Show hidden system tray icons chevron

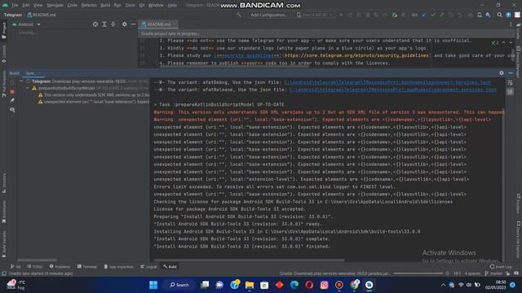tap(443, 285)
